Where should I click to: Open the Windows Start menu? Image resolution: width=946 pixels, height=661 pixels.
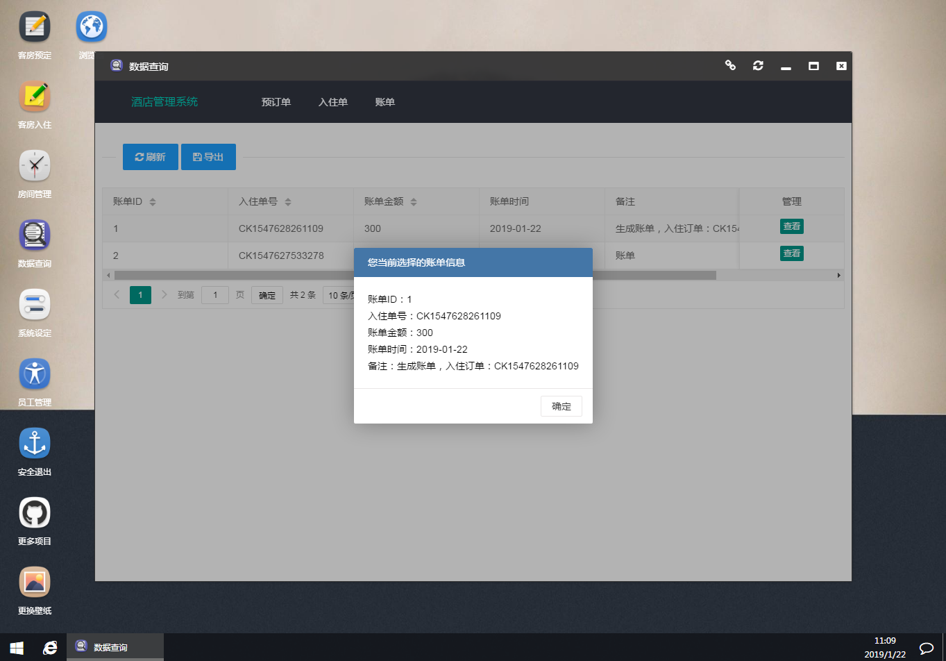click(17, 648)
